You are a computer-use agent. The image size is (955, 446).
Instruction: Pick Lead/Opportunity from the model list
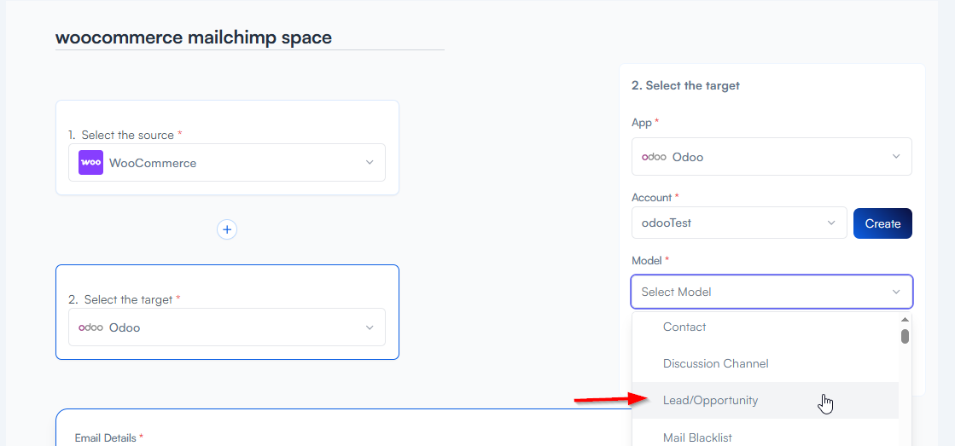point(710,400)
